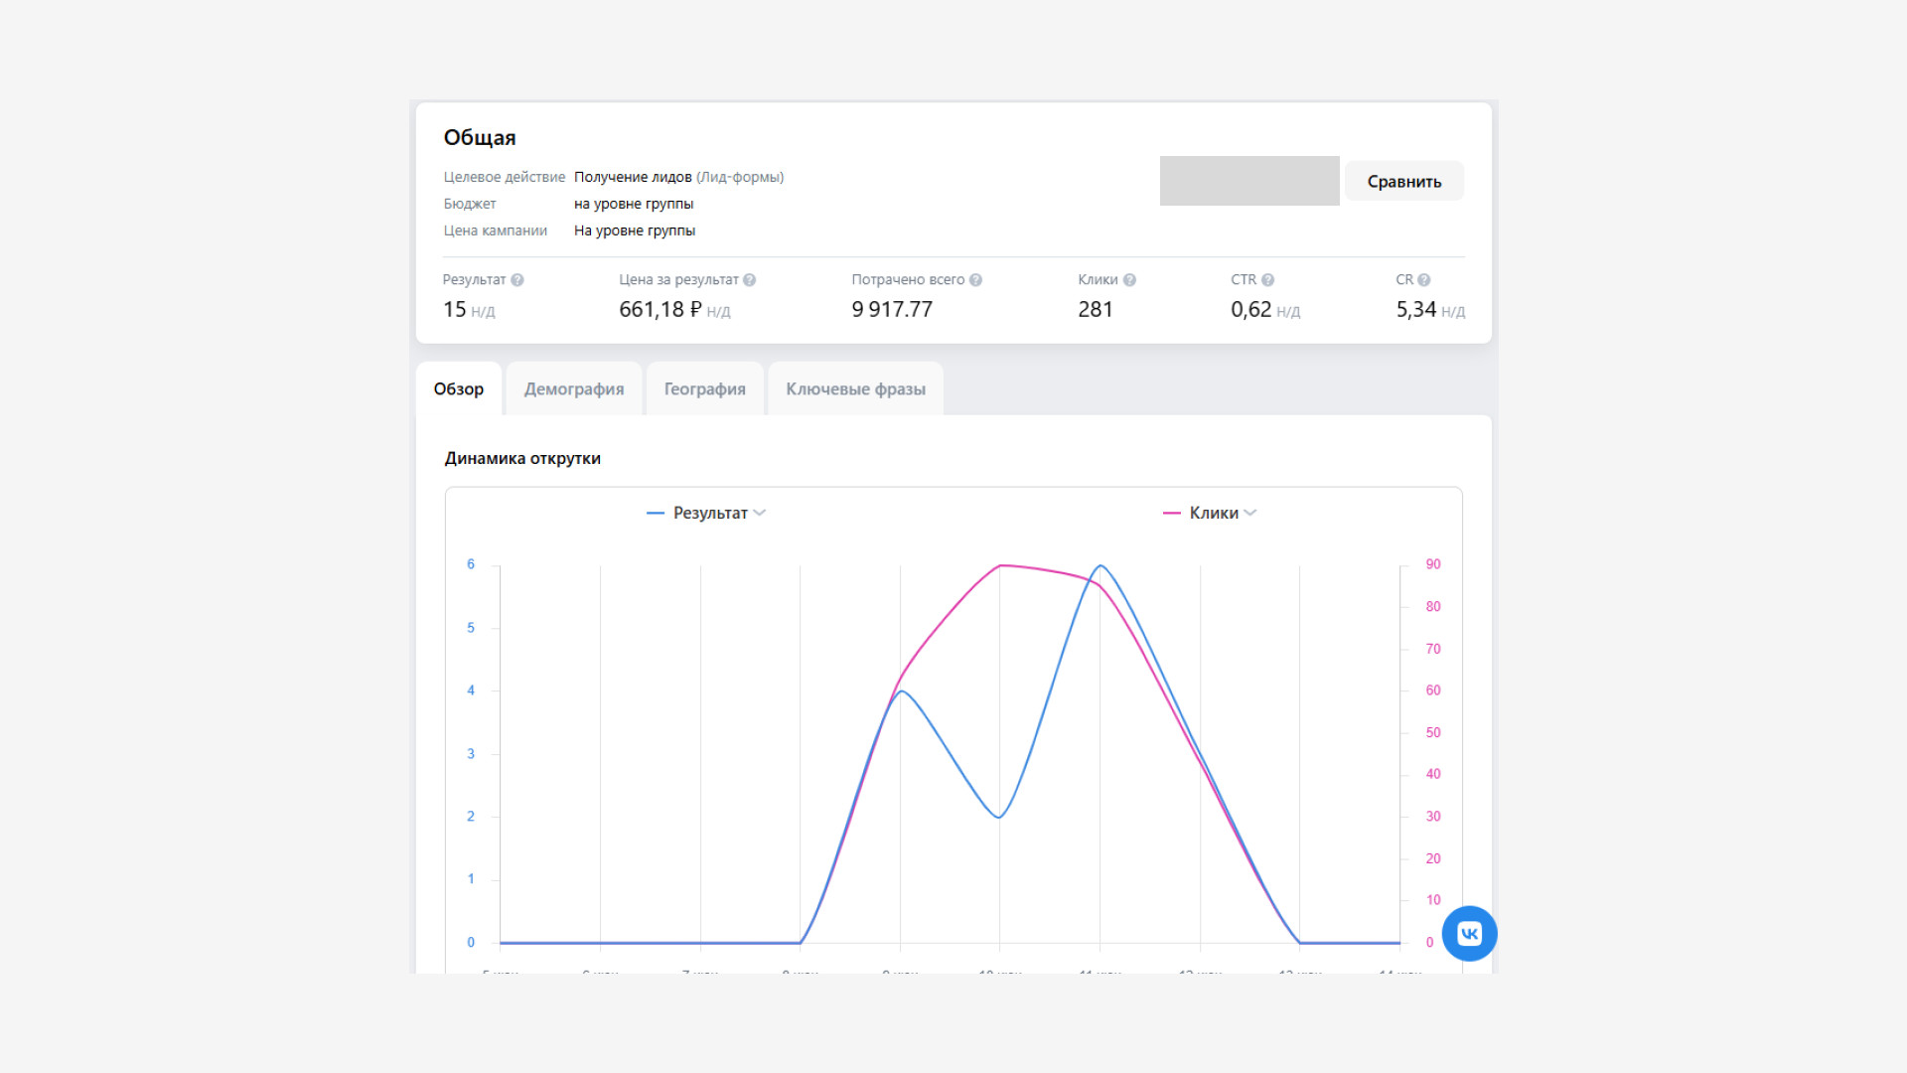Click the blue Результат legend line swatch
The height and width of the screenshot is (1073, 1907).
point(656,514)
